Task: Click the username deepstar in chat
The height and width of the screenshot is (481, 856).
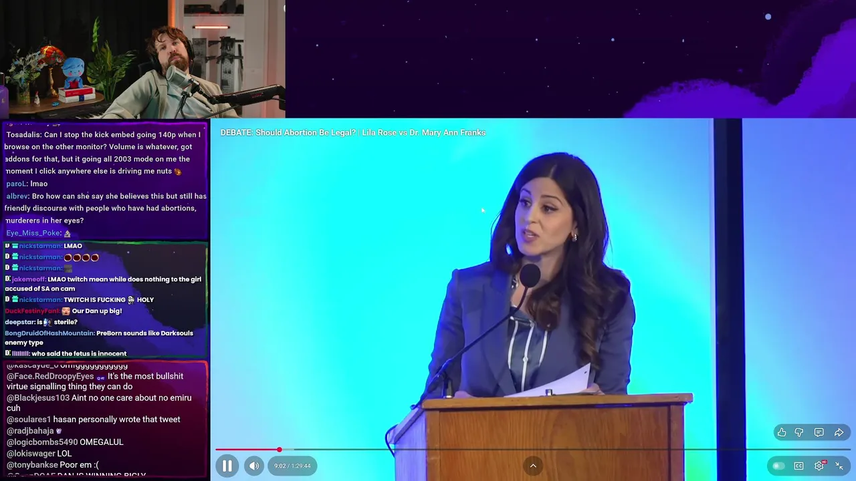Action: point(19,322)
